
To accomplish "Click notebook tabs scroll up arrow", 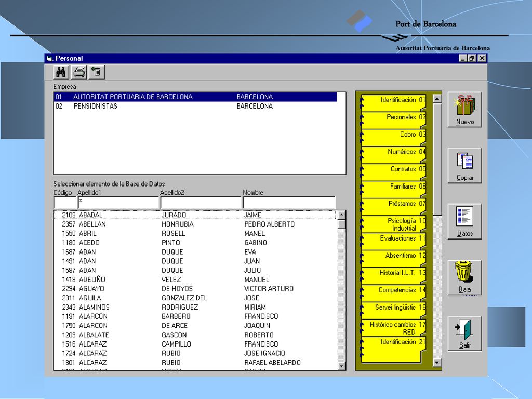I will (x=437, y=99).
